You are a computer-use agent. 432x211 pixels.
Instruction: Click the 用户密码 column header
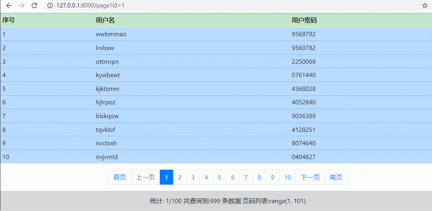(304, 20)
